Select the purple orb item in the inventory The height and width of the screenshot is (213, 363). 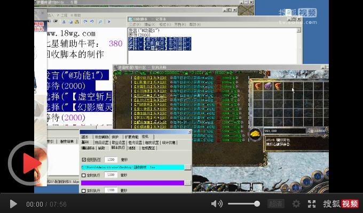(x=268, y=86)
